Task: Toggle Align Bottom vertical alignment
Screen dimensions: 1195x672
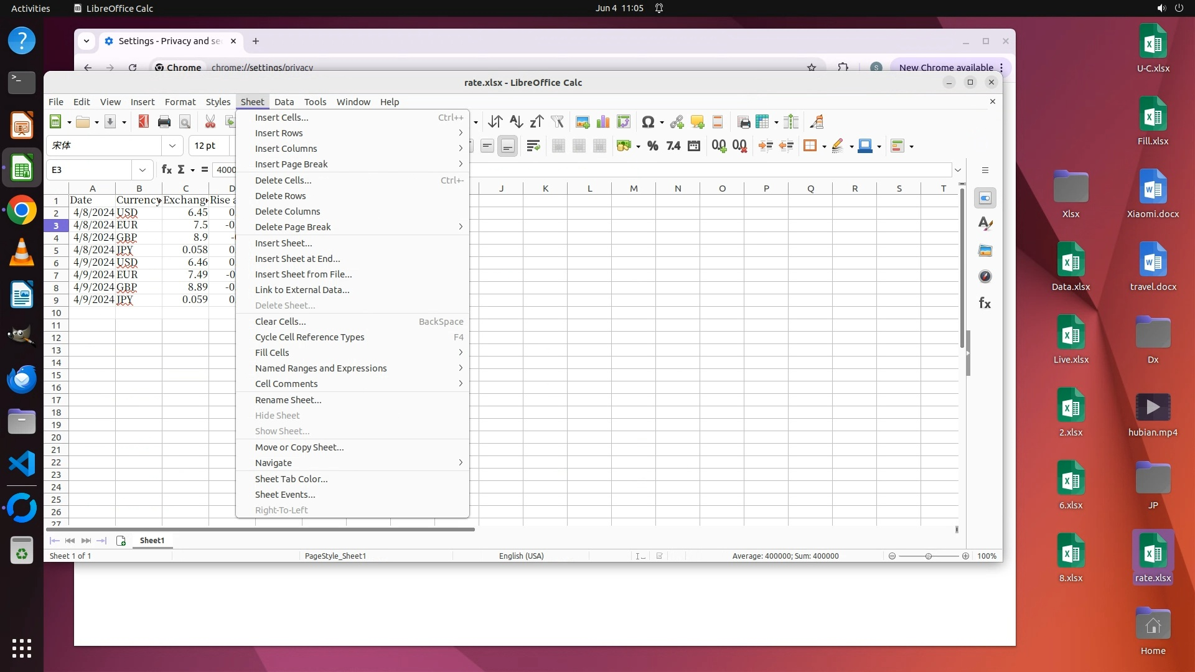Action: [x=508, y=146]
